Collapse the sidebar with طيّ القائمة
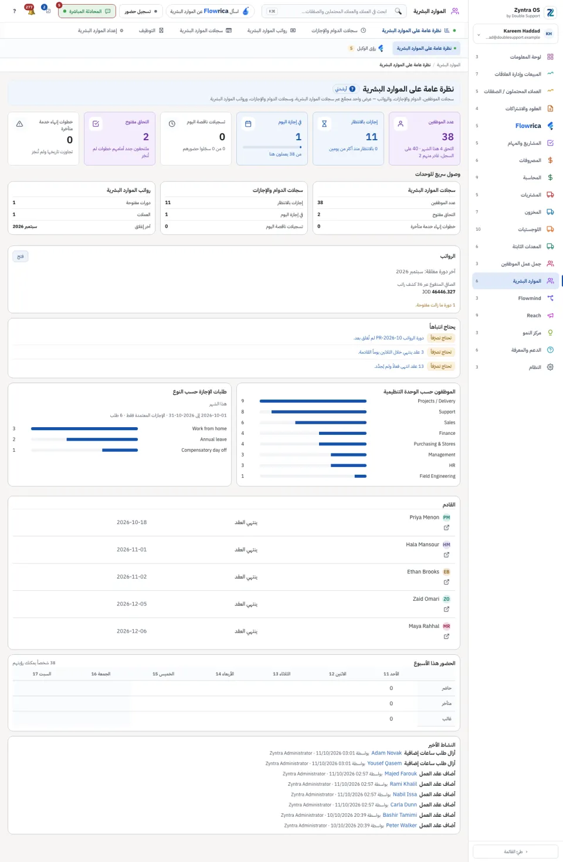The height and width of the screenshot is (862, 563). pos(515,851)
